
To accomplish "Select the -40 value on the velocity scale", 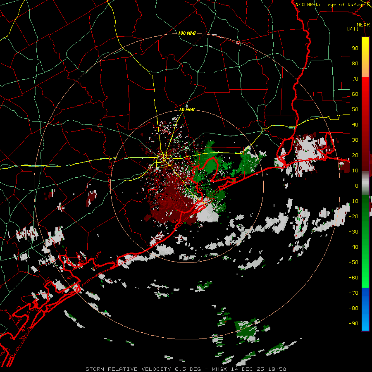I will point(353,247).
